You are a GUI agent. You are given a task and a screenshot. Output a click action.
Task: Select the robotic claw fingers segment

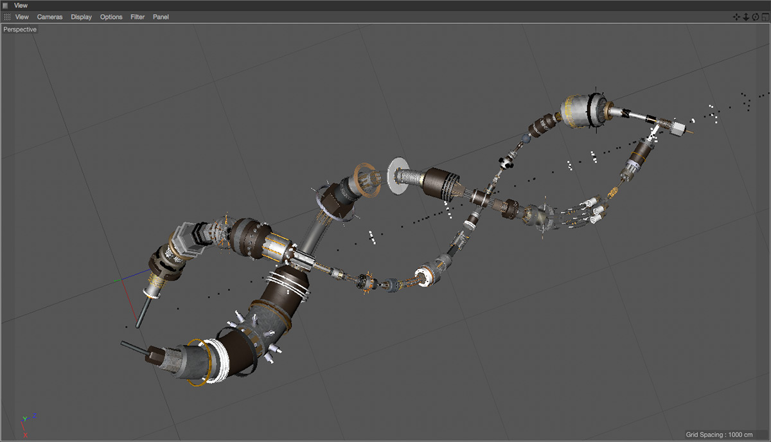pyautogui.click(x=588, y=215)
